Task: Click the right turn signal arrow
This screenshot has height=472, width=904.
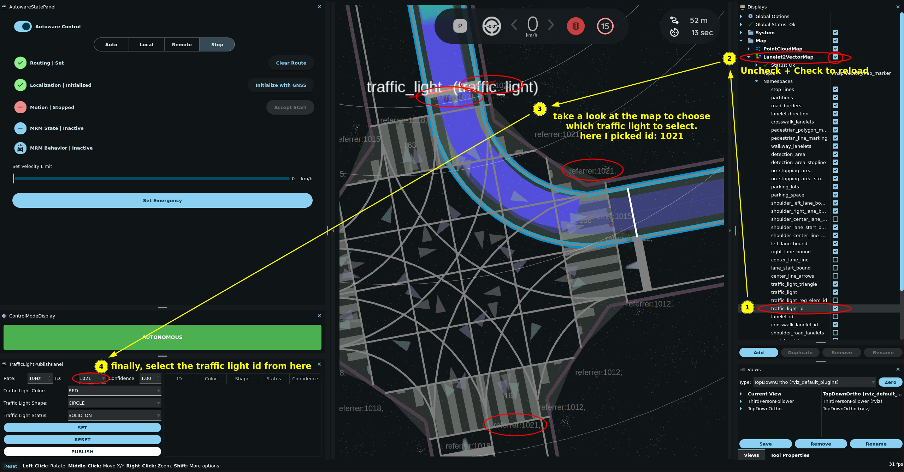Action: click(551, 25)
